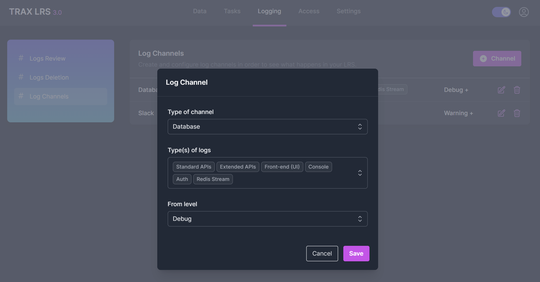This screenshot has width=540, height=282.
Task: Open Log Channels in the sidebar
Action: tap(49, 96)
